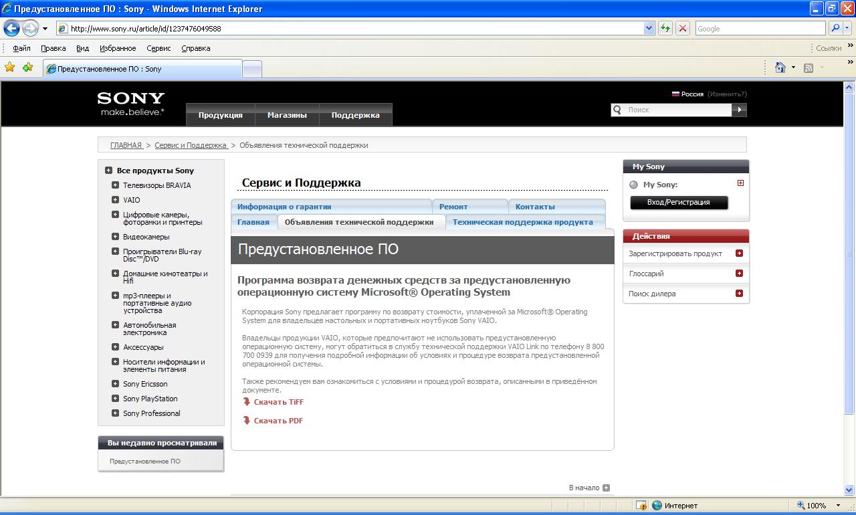Open the address bar history dropdown

click(649, 29)
